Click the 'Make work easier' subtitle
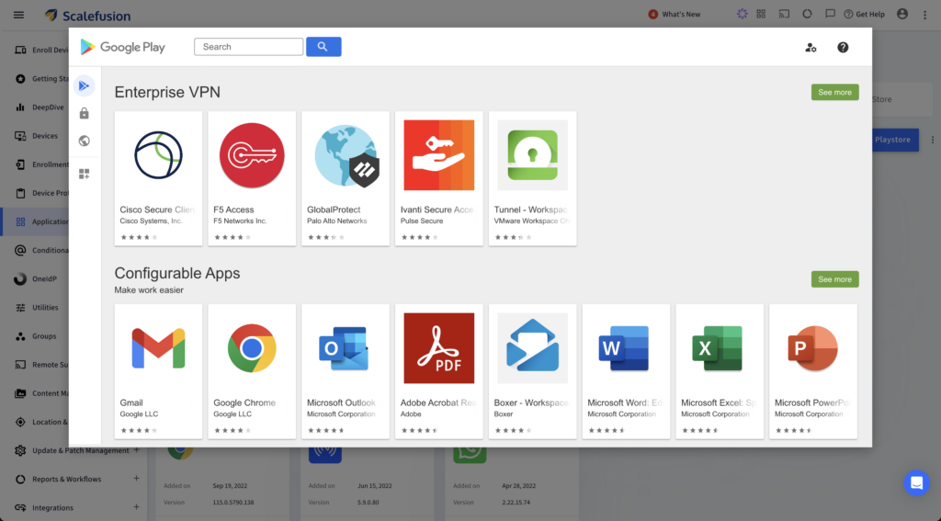Image resolution: width=941 pixels, height=521 pixels. [149, 290]
